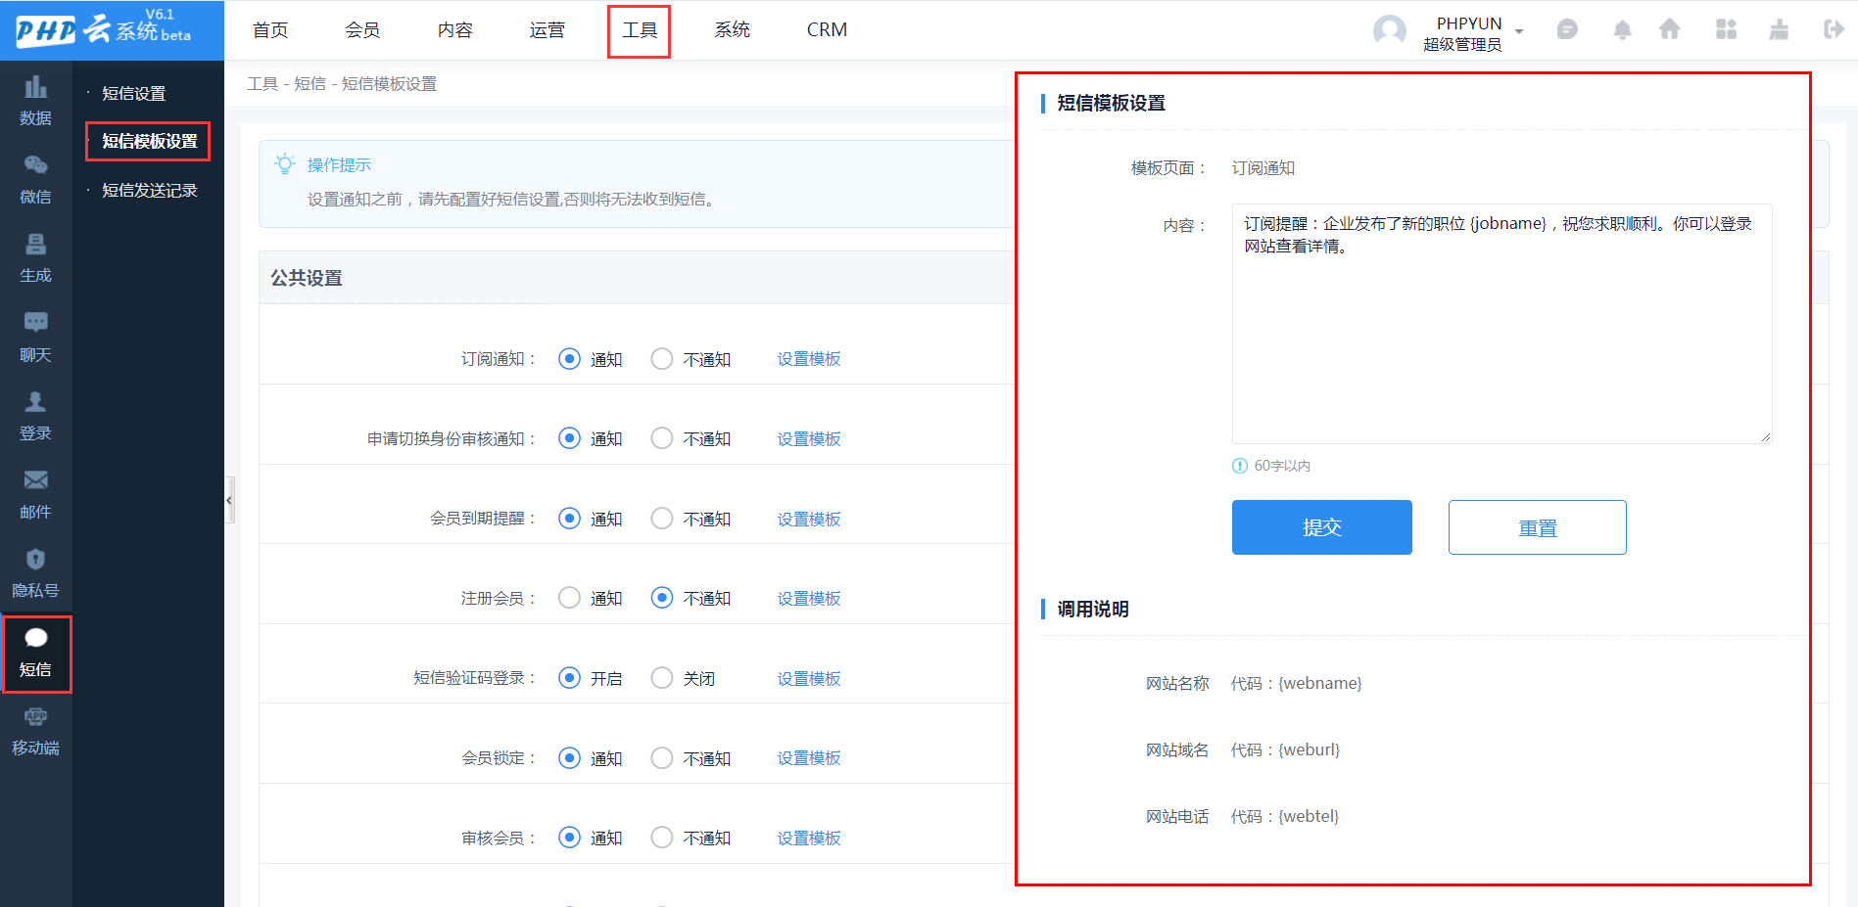This screenshot has width=1858, height=907.
Task: Open the 会员 top menu
Action: (362, 30)
